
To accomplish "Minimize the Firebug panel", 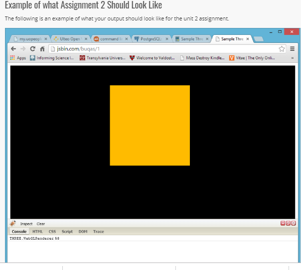I will [x=283, y=223].
